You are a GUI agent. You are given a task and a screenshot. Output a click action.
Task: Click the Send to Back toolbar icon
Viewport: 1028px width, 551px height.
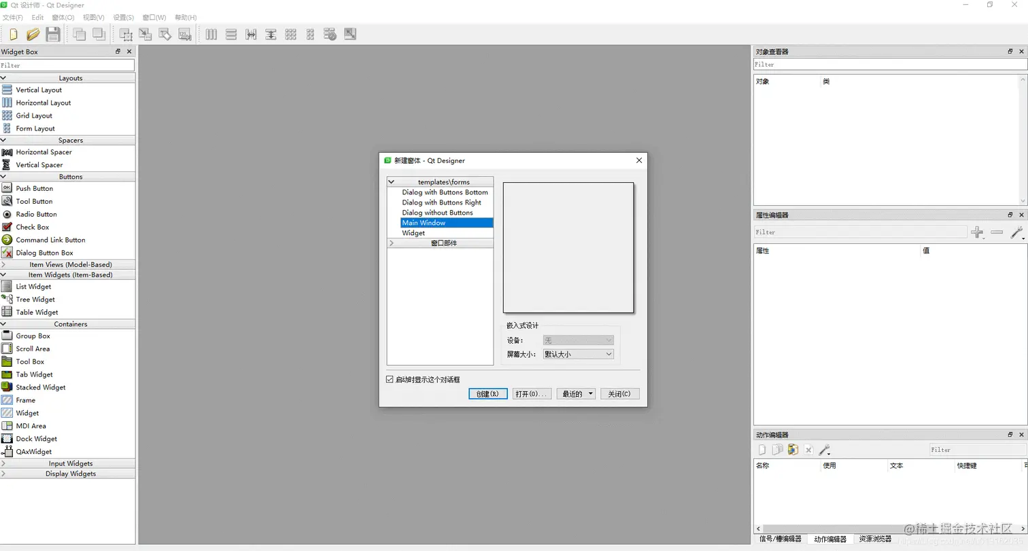(x=80, y=34)
